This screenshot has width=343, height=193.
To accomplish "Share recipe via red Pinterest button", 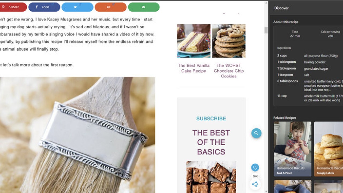I will (x=13, y=7).
